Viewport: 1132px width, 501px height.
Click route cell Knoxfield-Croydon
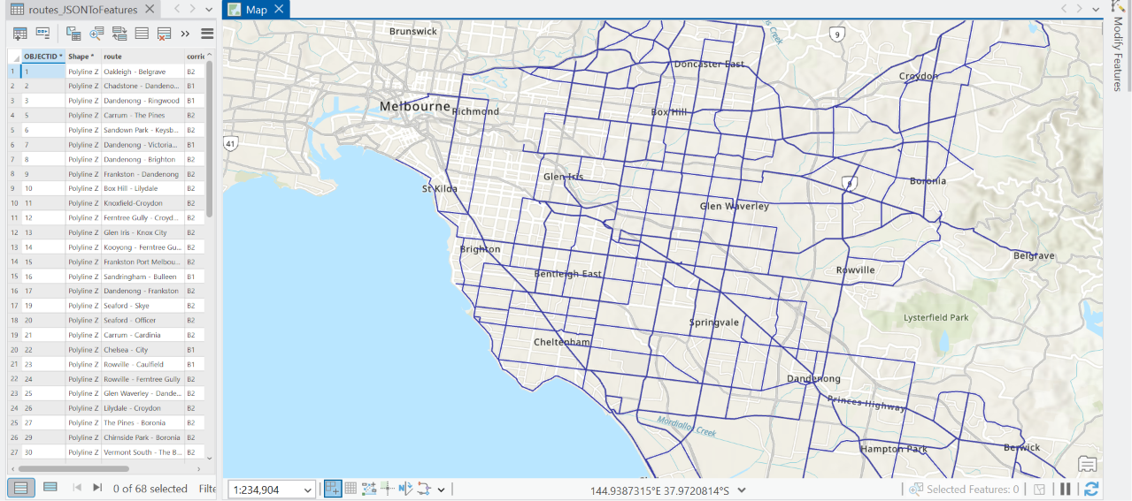coord(142,202)
